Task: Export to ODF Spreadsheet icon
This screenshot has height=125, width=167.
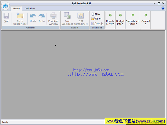Action: (81, 16)
